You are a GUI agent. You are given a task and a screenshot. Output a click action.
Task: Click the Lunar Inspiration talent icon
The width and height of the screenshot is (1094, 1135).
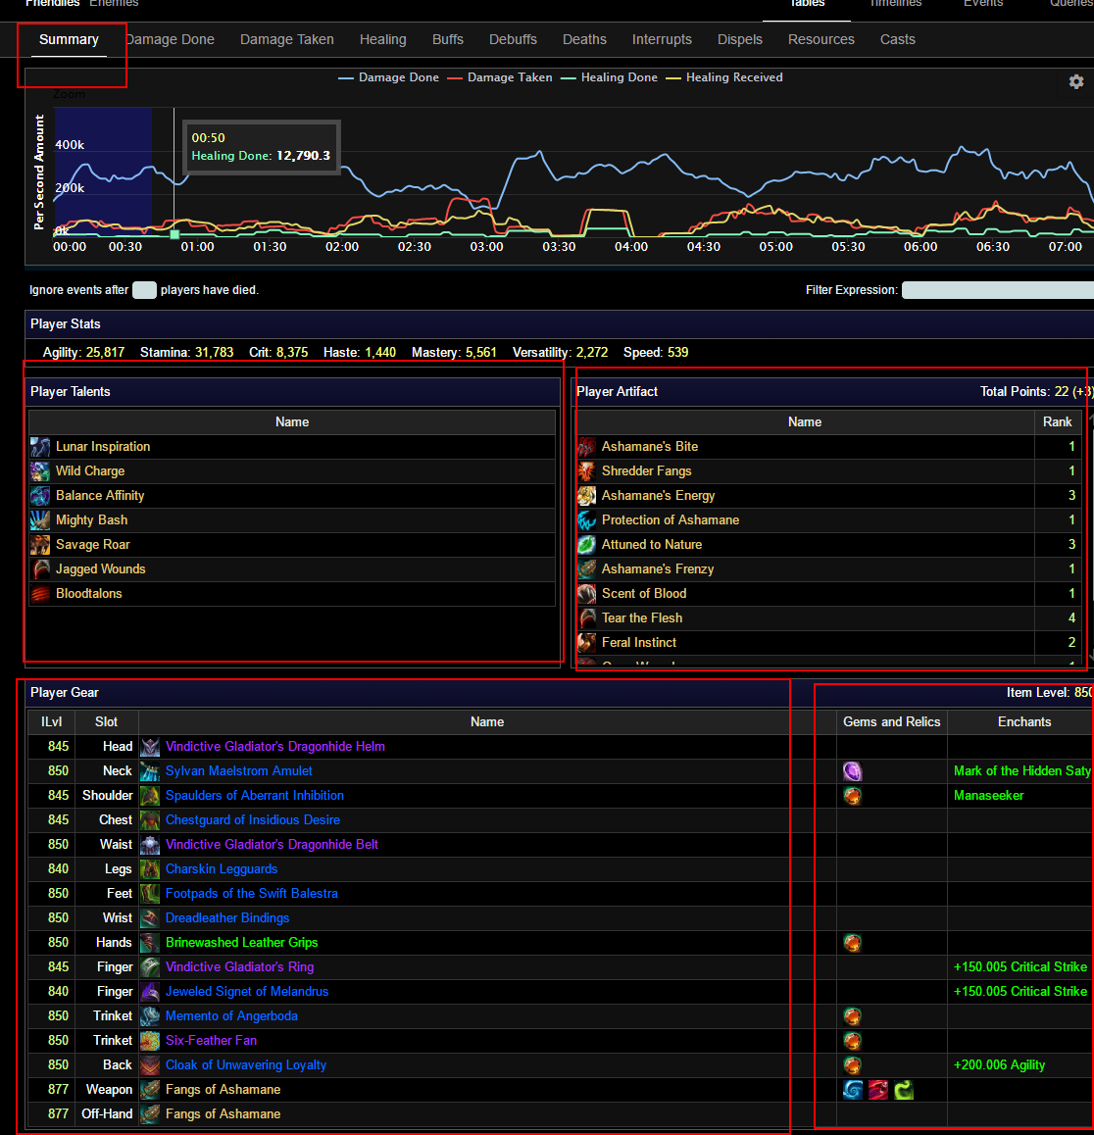pyautogui.click(x=40, y=447)
